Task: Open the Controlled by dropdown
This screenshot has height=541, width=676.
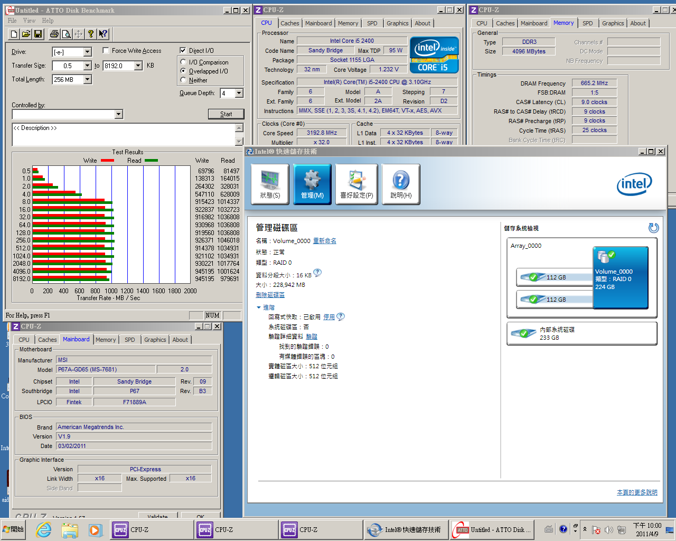Action: pyautogui.click(x=119, y=114)
